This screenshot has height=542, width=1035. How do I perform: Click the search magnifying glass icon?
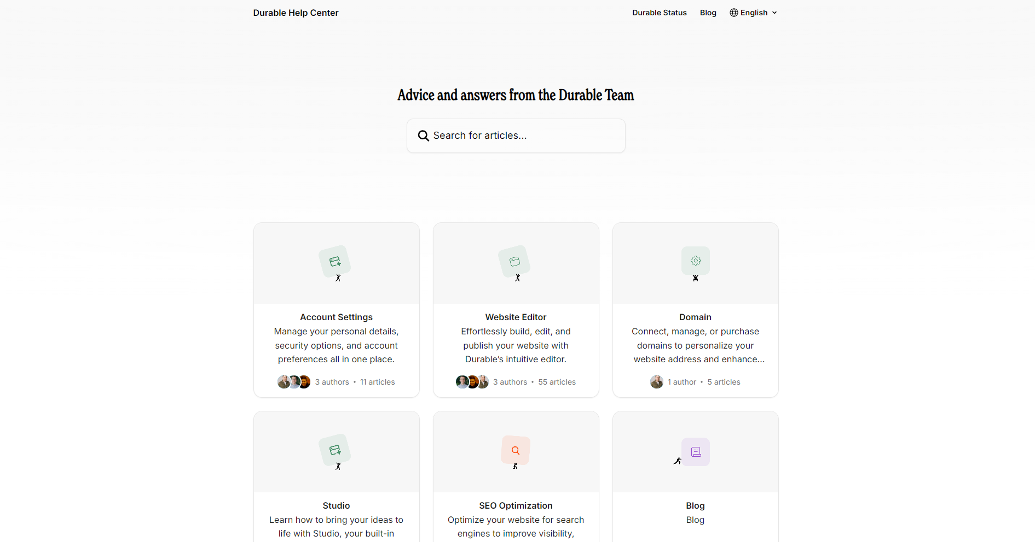click(x=423, y=135)
